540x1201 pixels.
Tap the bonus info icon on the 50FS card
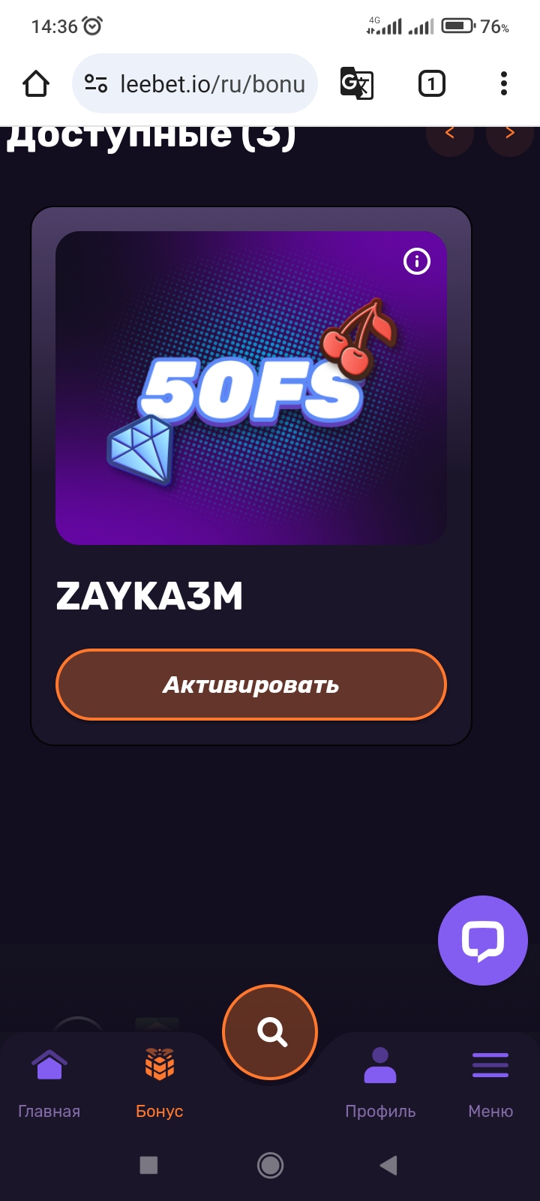pos(417,261)
